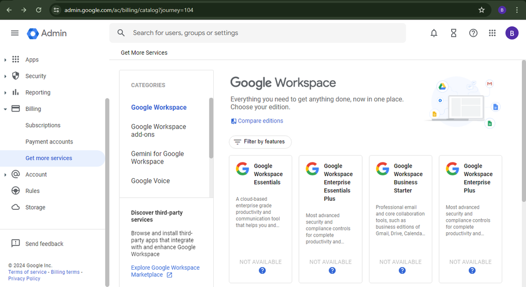Click the Storage cloud icon

tap(15, 207)
